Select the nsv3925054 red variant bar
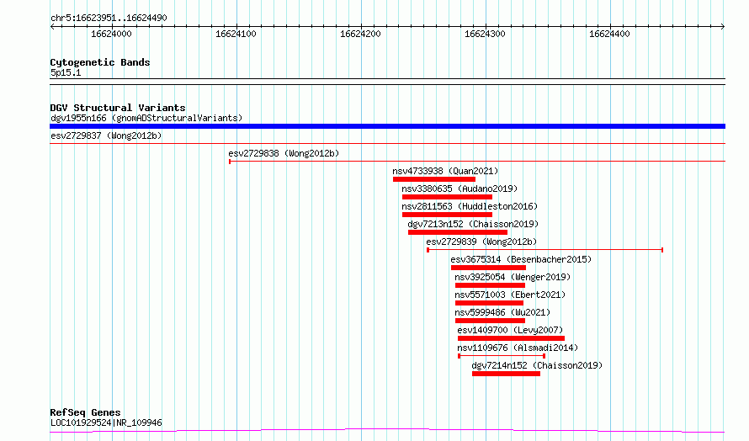749x441 pixels. 490,285
